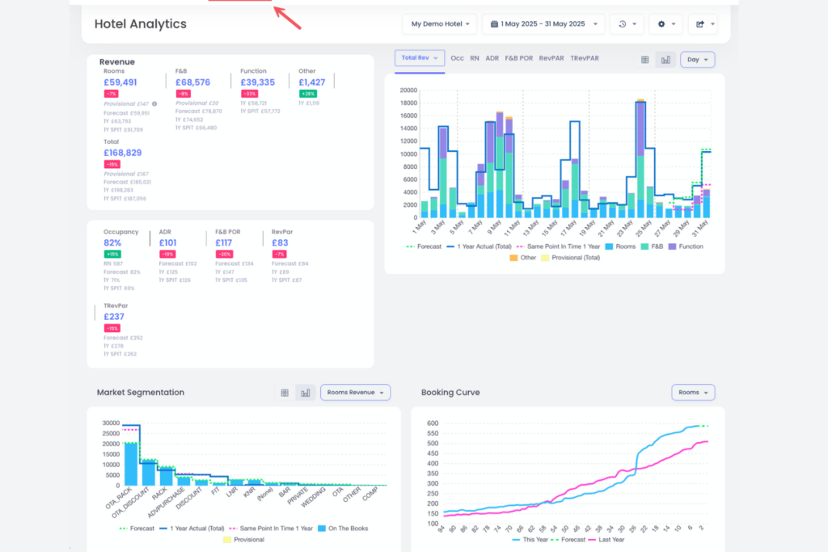Click the Occupancy value 82%
Viewport: 828px width, 552px height.
[112, 242]
